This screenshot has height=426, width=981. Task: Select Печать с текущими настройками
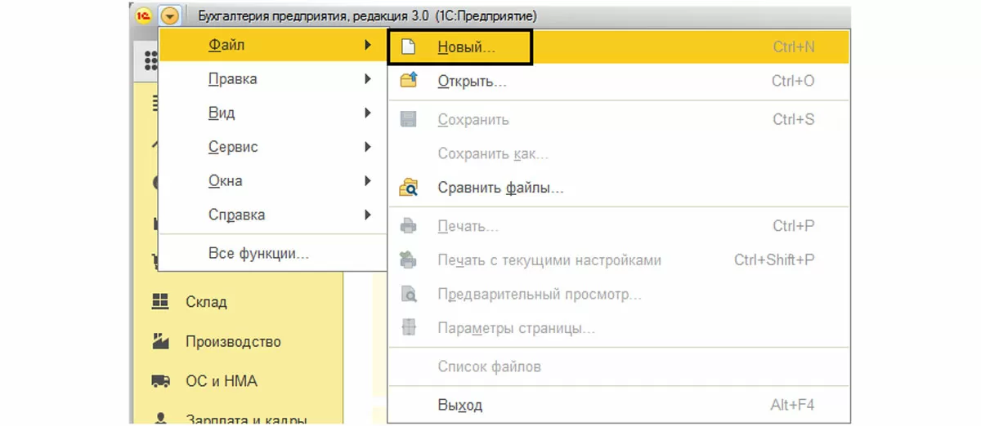[619, 260]
